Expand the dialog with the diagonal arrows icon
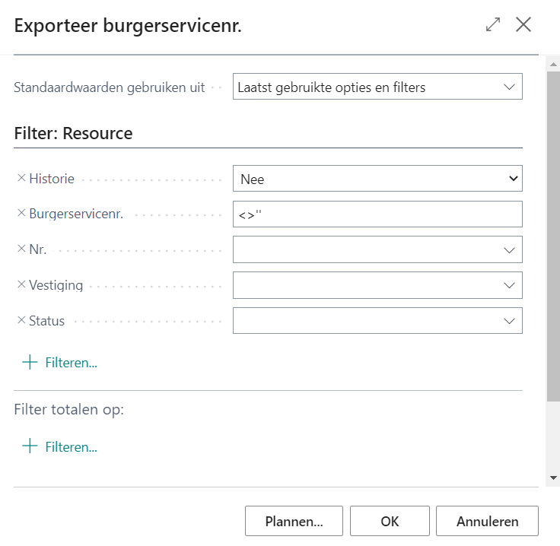The height and width of the screenshot is (546, 560). [493, 24]
